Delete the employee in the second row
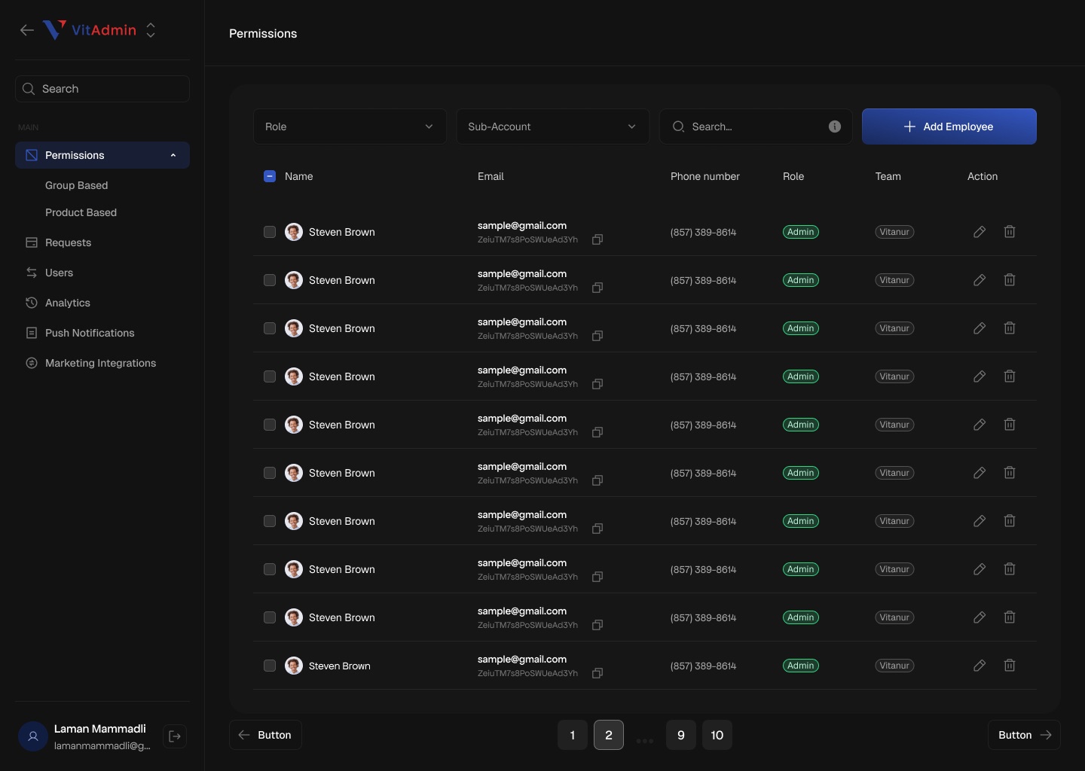This screenshot has height=771, width=1085. tap(1010, 280)
